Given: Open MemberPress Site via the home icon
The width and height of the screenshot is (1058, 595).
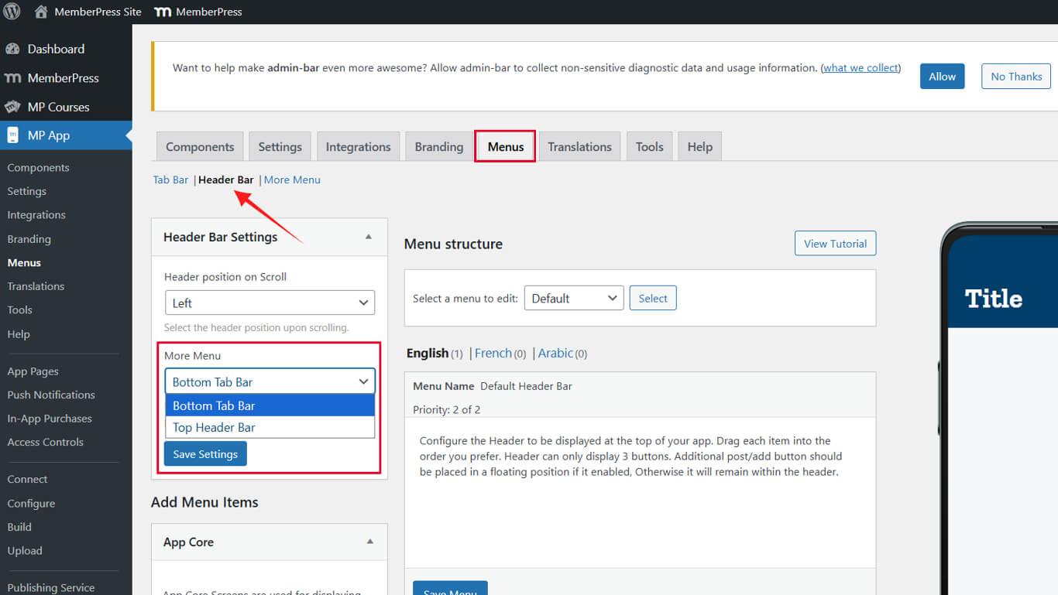Looking at the screenshot, I should point(43,12).
